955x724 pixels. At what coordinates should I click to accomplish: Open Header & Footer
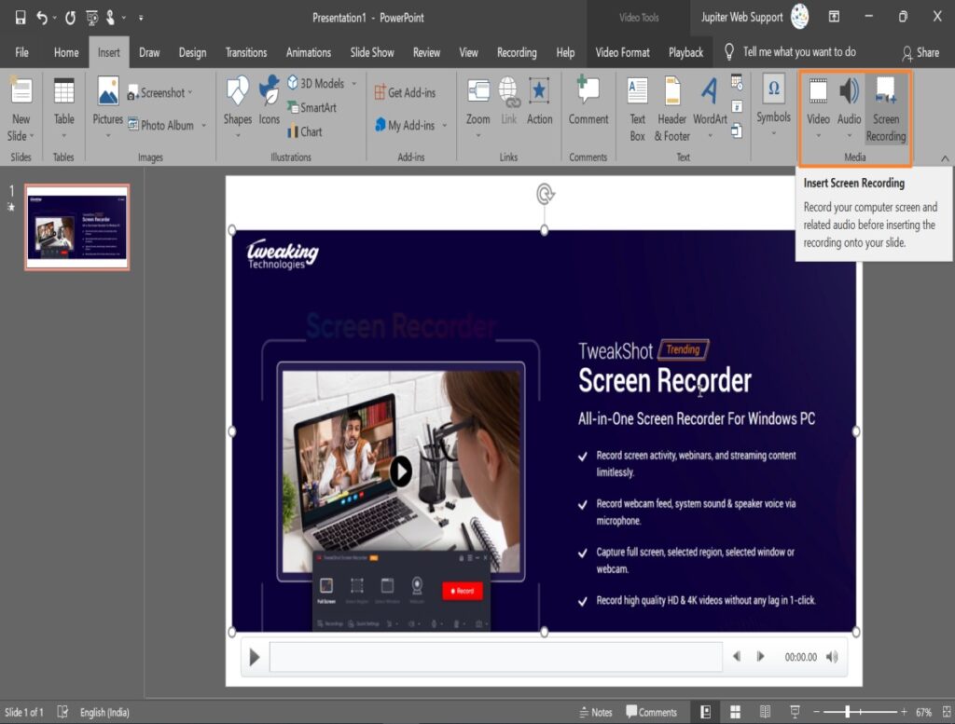(672, 110)
